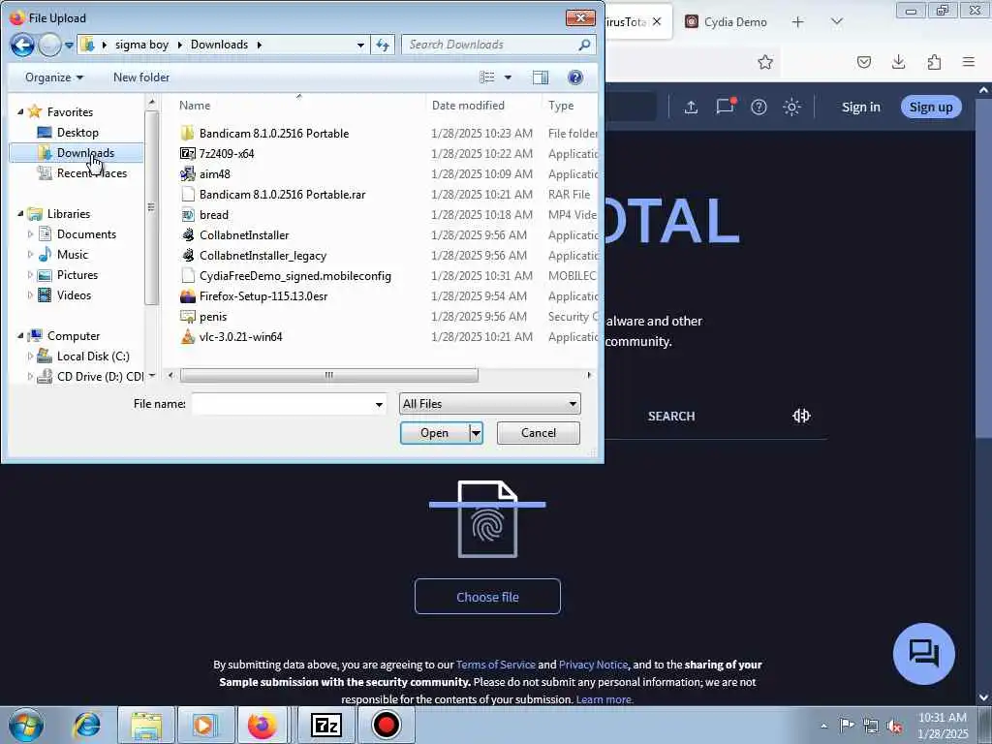
Task: Open VirusTotal notifications speech-bubble icon
Action: (725, 106)
